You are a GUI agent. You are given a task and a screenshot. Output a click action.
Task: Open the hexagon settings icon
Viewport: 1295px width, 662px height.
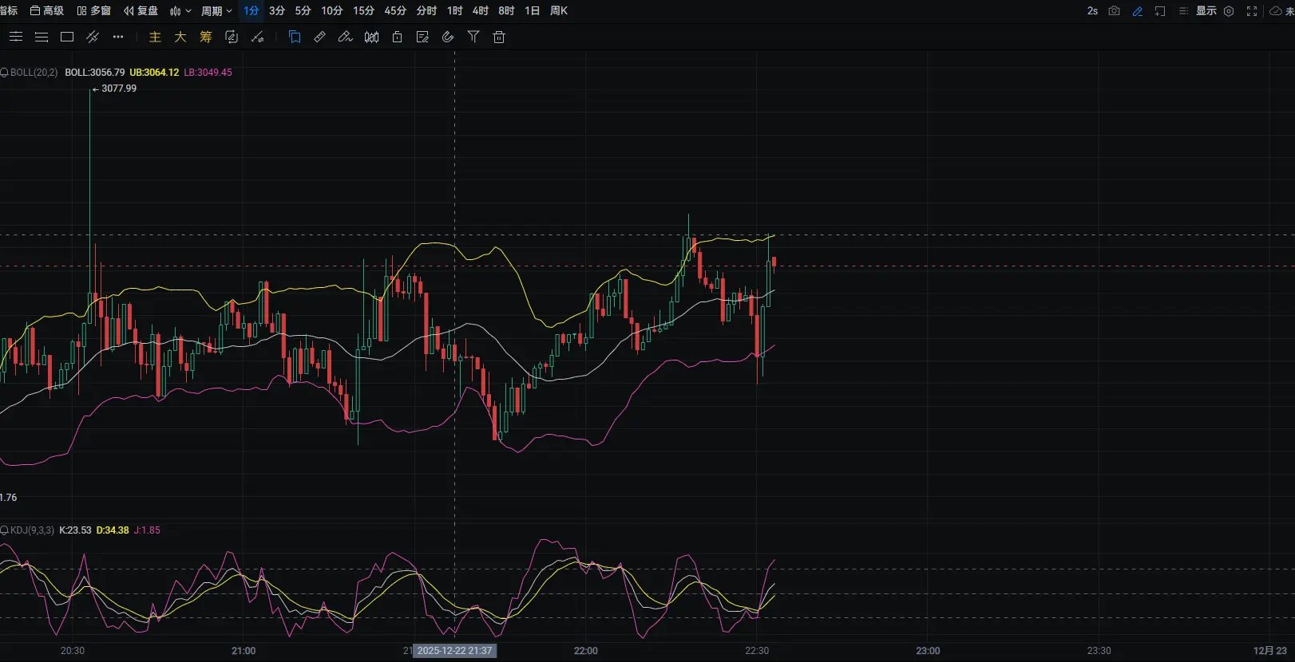pyautogui.click(x=1229, y=11)
